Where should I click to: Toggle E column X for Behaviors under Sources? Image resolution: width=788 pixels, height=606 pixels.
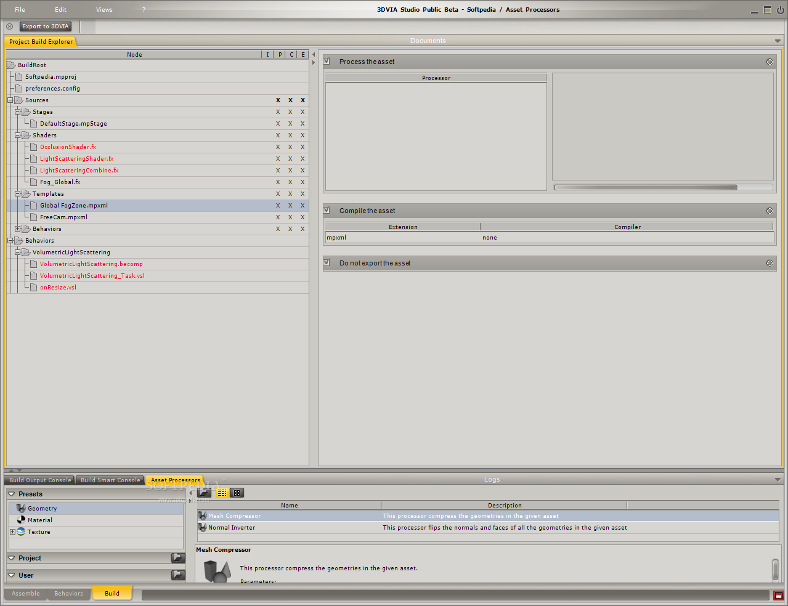pyautogui.click(x=303, y=229)
